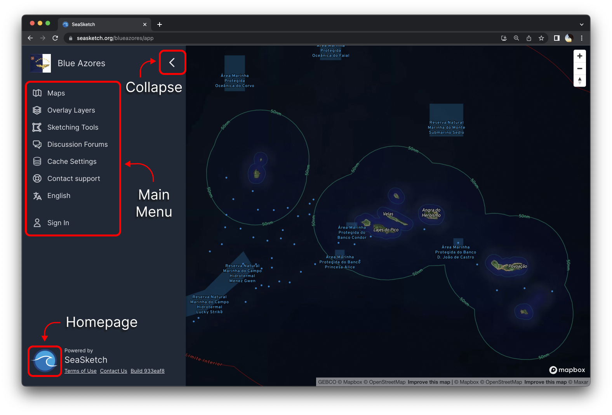Reload the page in the browser
The image size is (612, 415).
coord(55,38)
